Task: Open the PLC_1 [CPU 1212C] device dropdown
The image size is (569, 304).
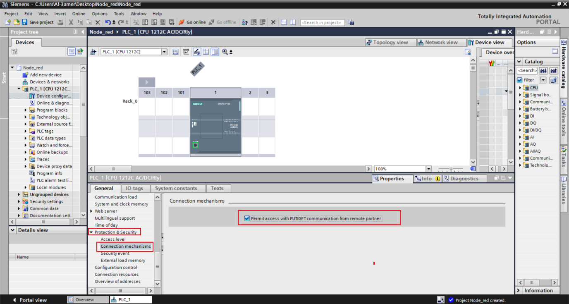Action: [x=164, y=52]
